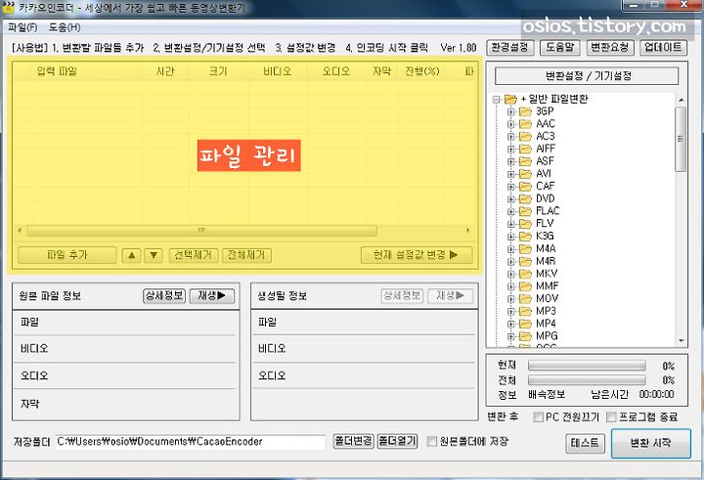
Task: Click 현재 설정값 변경 button
Action: (417, 255)
